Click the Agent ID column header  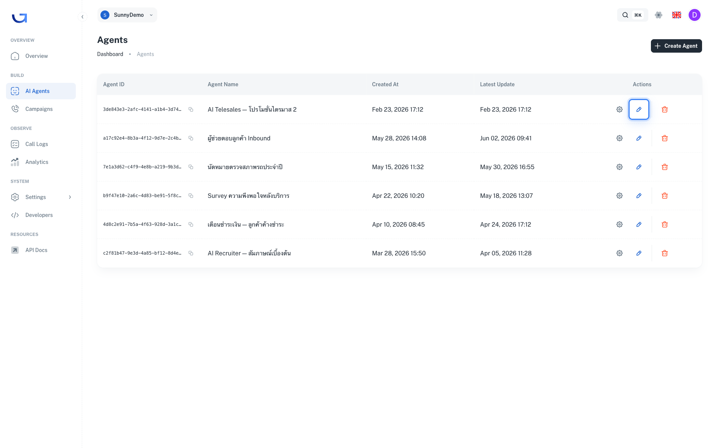(x=114, y=84)
